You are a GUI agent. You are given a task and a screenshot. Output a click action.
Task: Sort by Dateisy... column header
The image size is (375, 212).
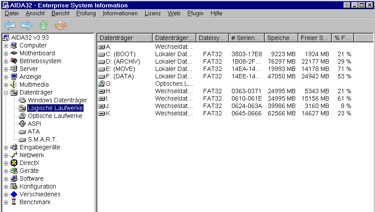[212, 38]
